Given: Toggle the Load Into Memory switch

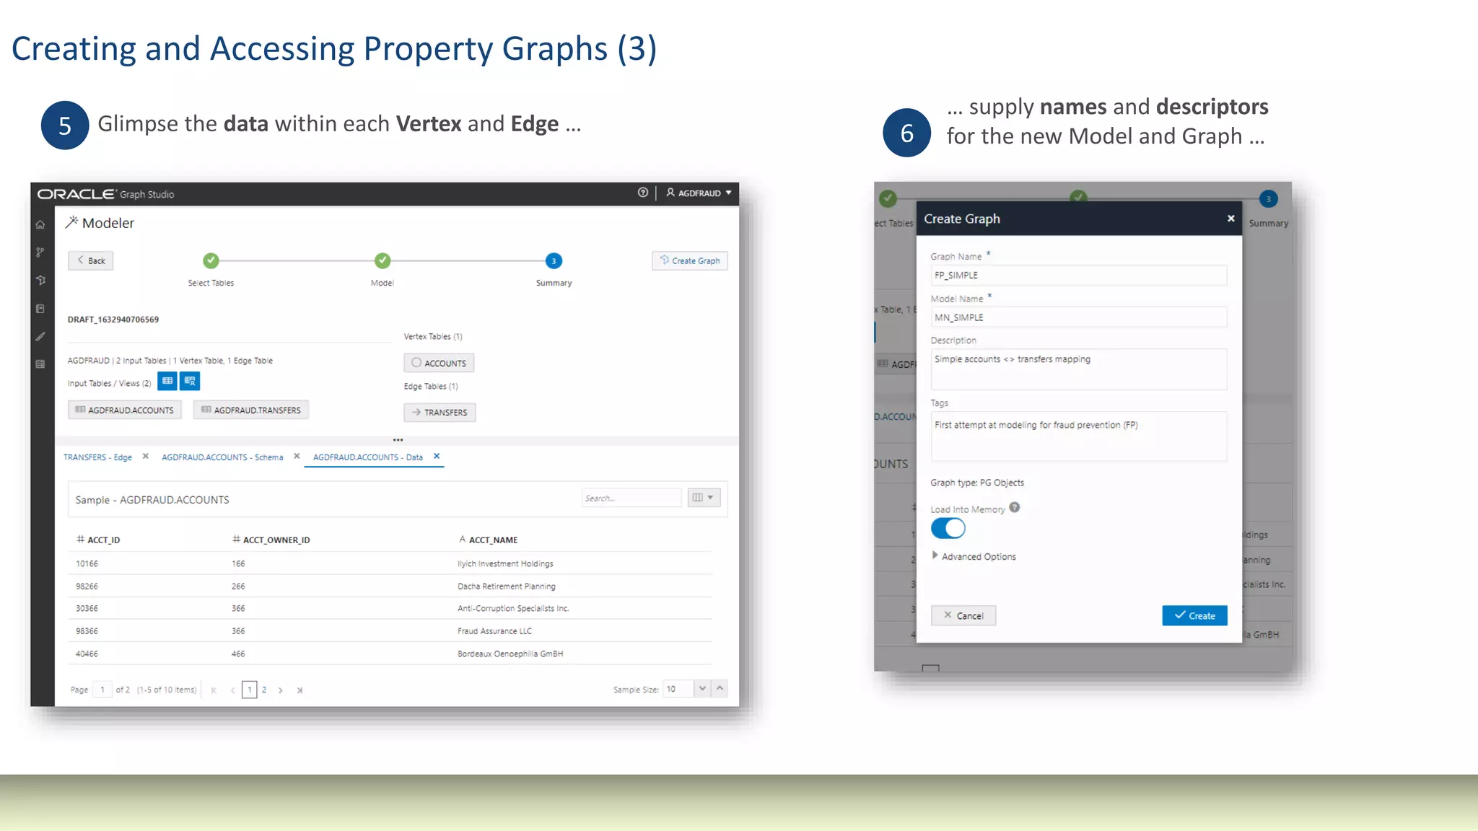Looking at the screenshot, I should coord(948,529).
